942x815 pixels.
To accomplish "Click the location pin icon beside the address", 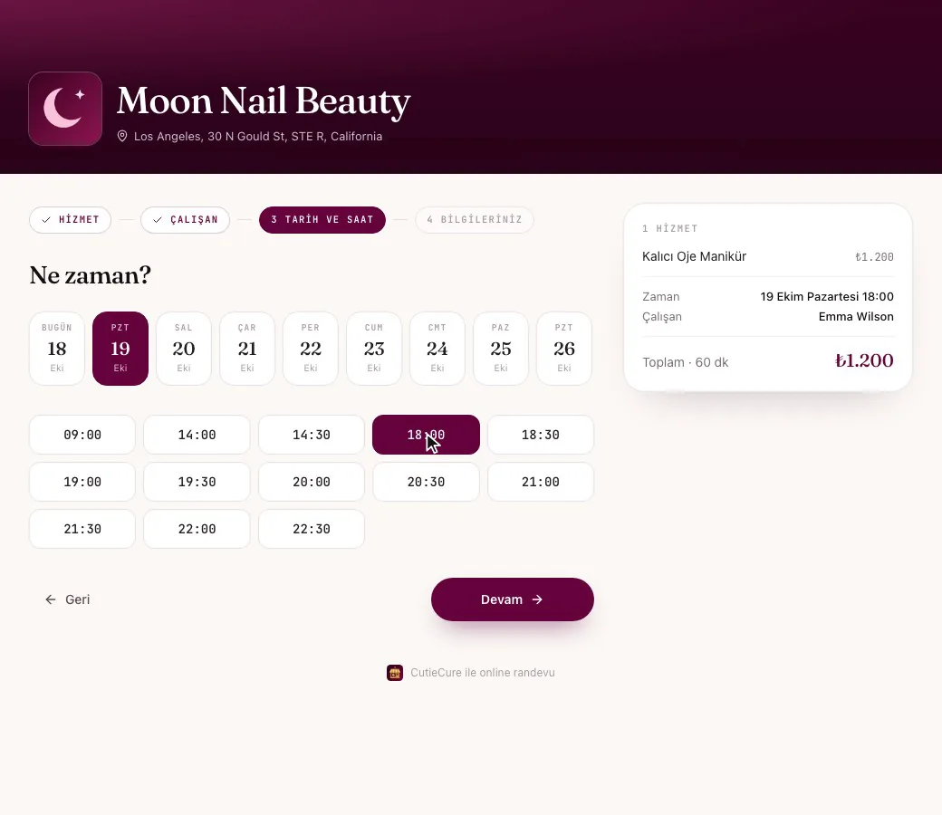I will click(x=122, y=137).
